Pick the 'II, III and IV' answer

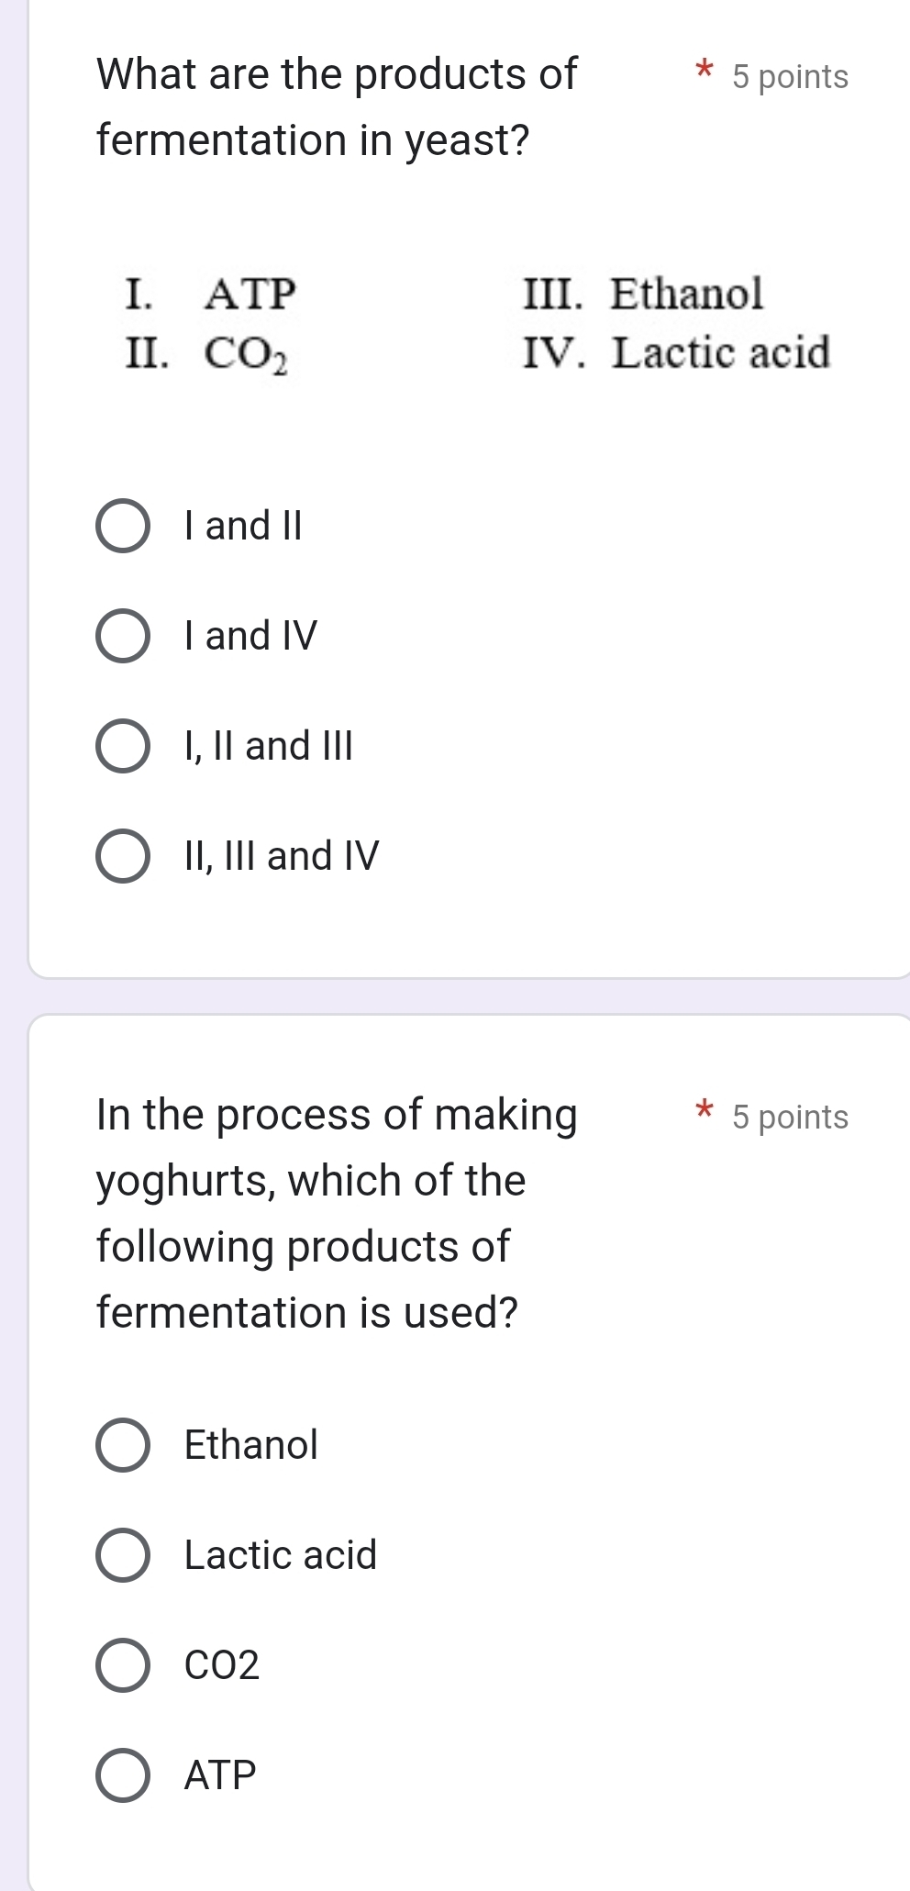pyautogui.click(x=125, y=856)
